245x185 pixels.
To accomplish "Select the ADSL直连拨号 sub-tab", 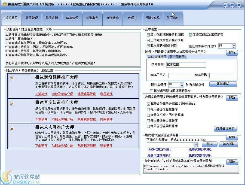I will pos(157,57).
